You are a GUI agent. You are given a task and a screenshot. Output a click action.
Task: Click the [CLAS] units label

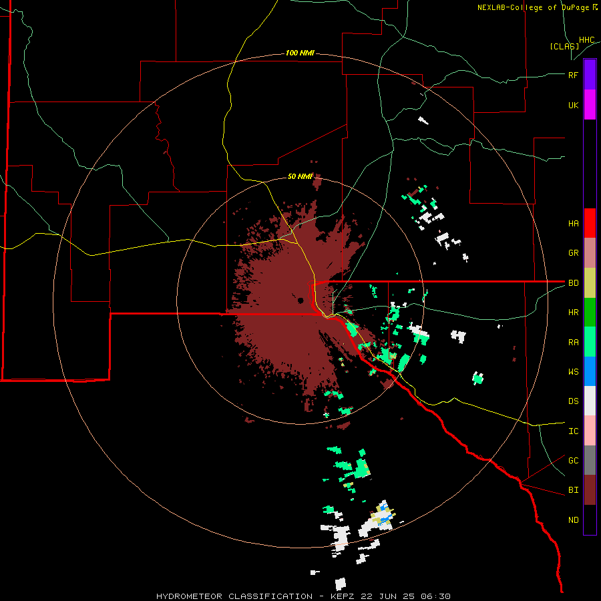(x=564, y=47)
